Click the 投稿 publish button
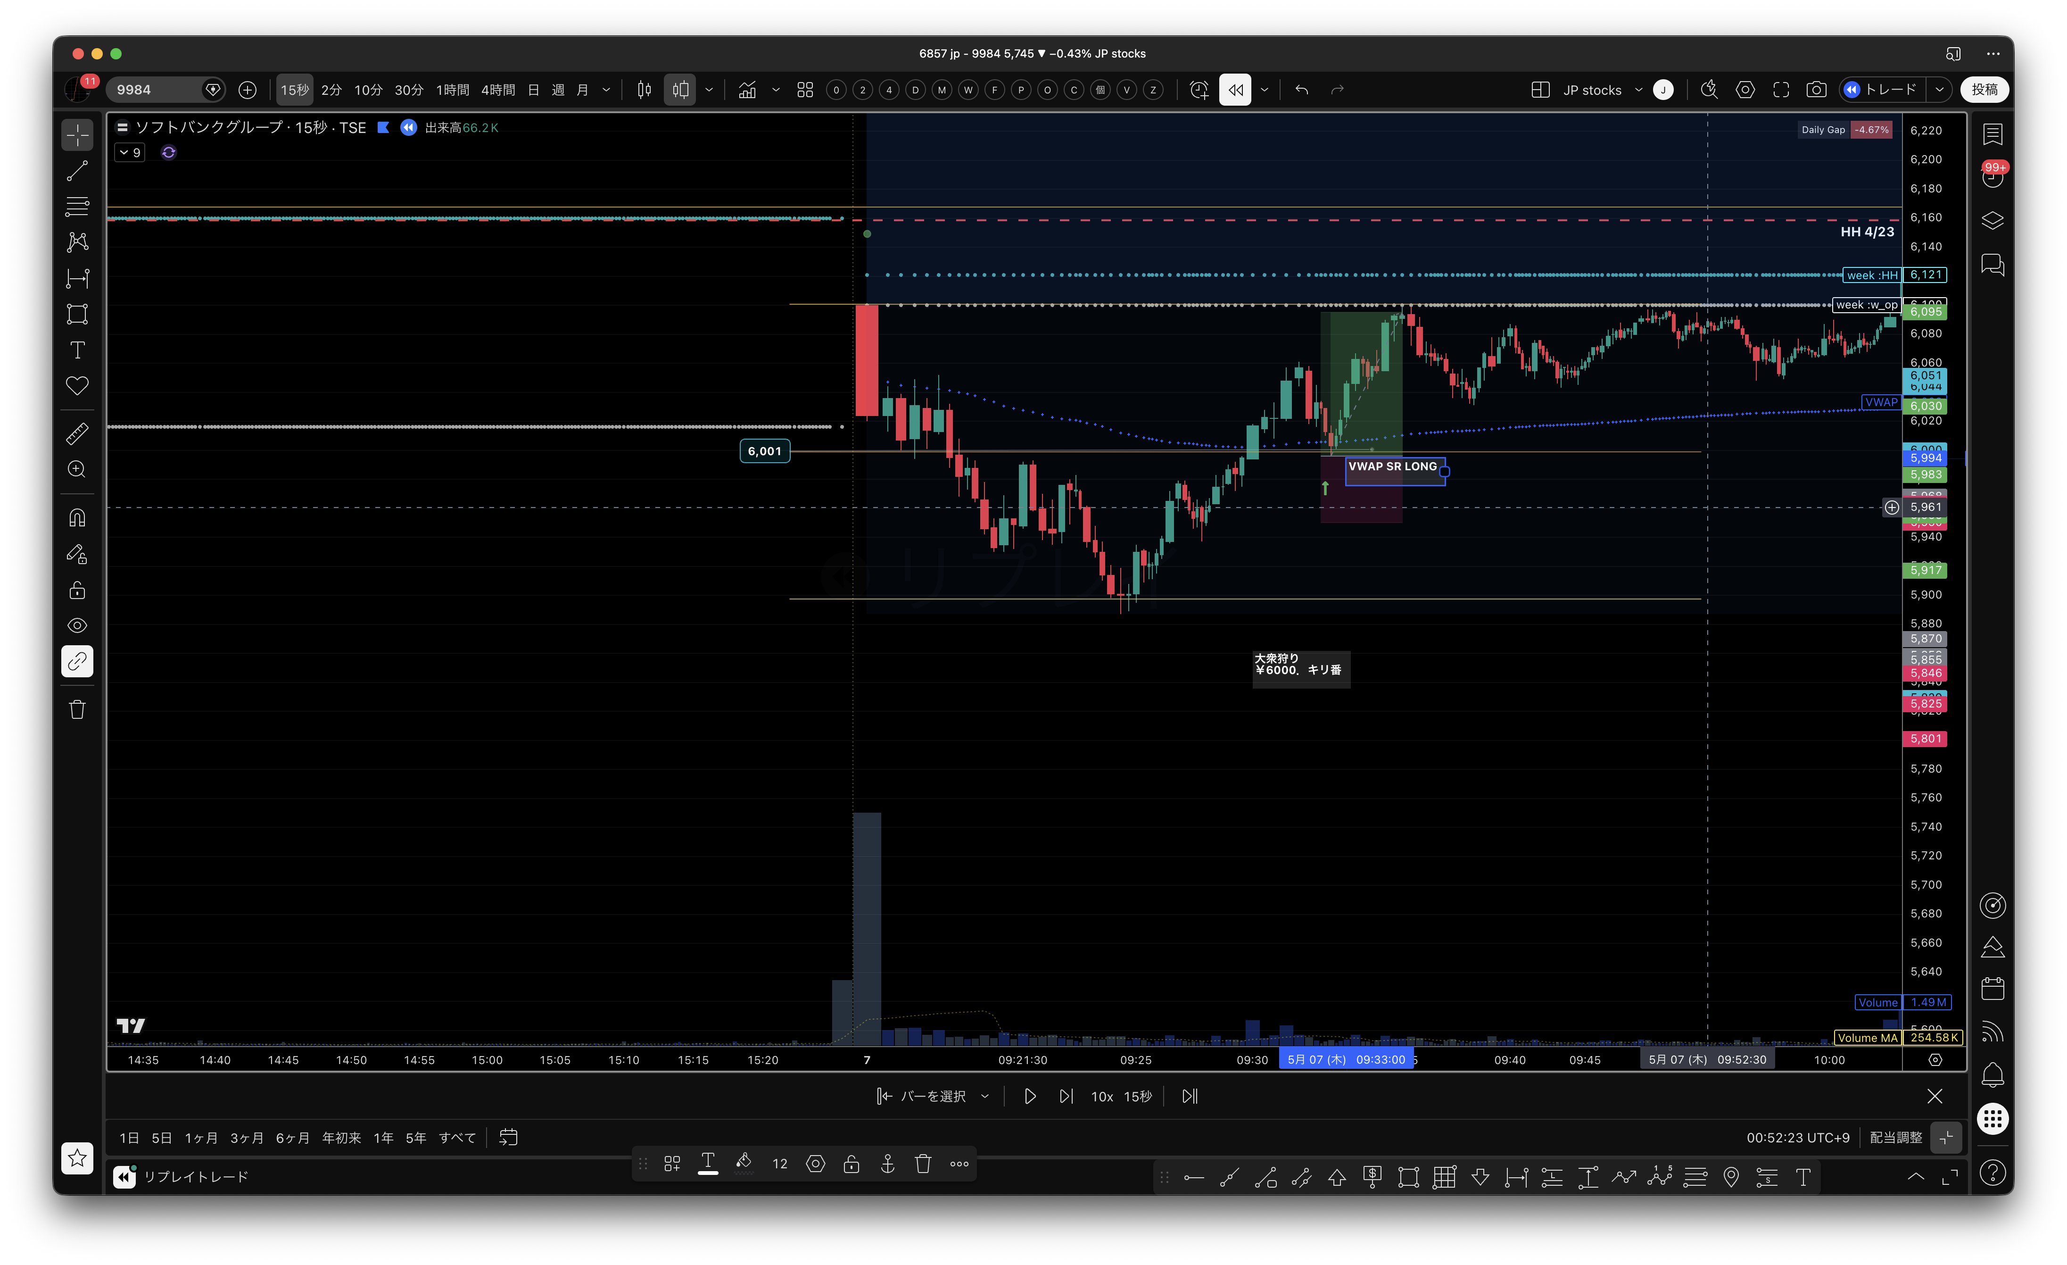The height and width of the screenshot is (1265, 2067). click(1985, 90)
